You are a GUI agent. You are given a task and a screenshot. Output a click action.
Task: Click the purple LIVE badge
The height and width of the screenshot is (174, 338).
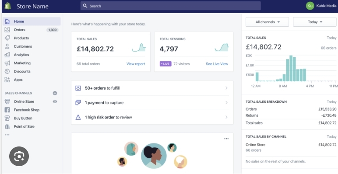[x=165, y=64]
